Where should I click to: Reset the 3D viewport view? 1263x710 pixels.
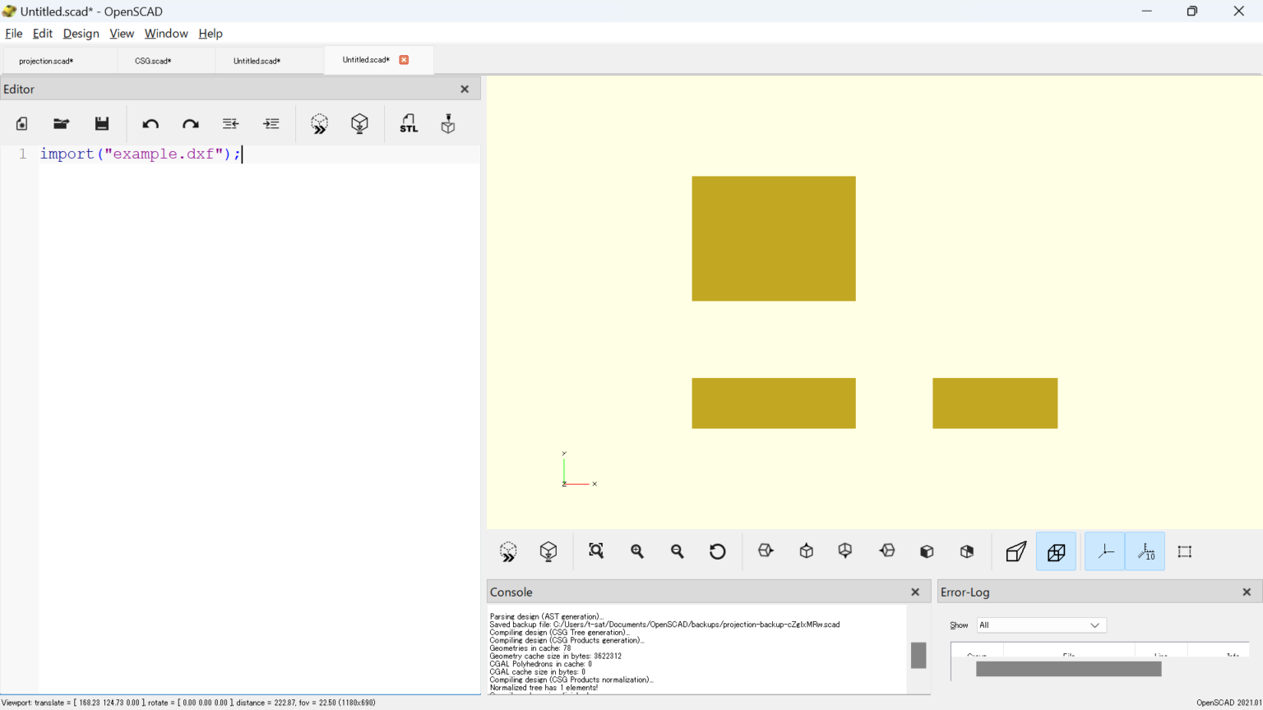[x=717, y=551]
